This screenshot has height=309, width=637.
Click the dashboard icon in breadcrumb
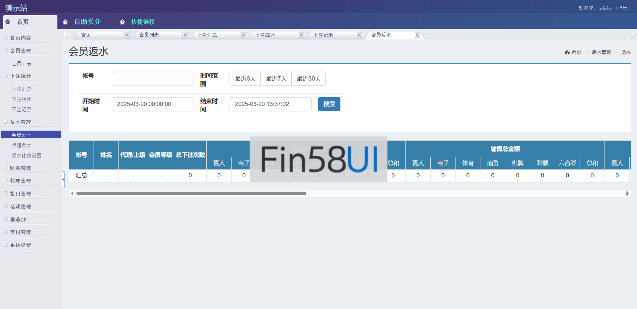coord(567,52)
